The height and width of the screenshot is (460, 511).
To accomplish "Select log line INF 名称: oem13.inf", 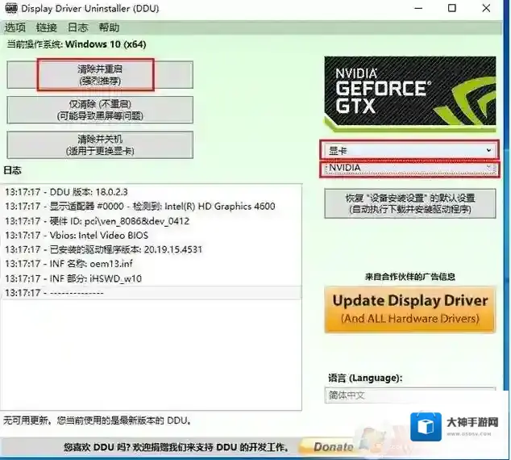I will pos(152,264).
